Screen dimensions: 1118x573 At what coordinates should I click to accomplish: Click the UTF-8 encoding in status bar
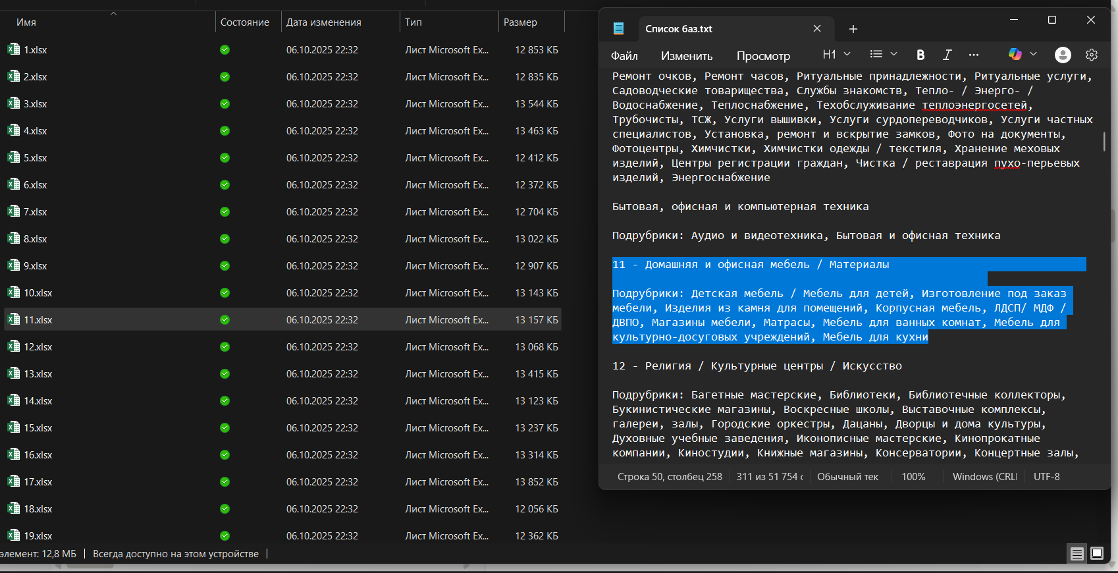[x=1046, y=477]
